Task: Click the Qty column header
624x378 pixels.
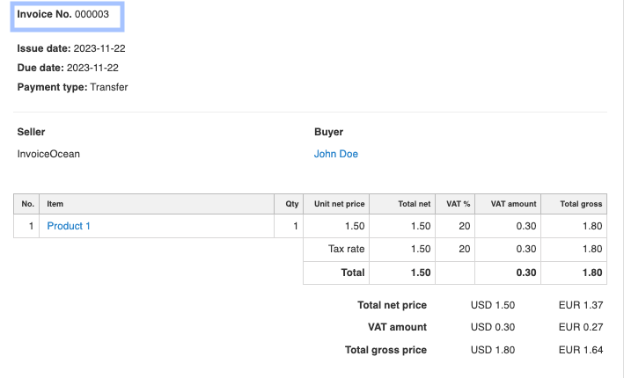Action: [x=292, y=204]
